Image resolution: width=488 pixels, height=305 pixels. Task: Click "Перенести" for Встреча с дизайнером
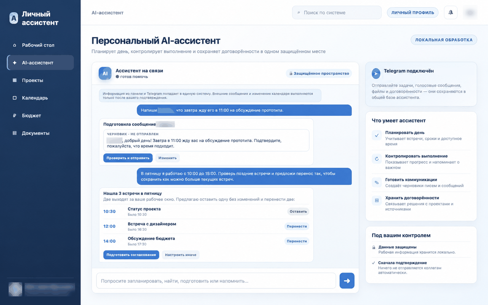pos(297,226)
